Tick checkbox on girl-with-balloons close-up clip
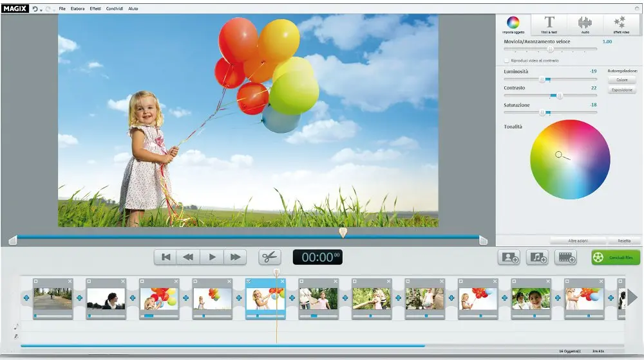The image size is (644, 360). [142, 282]
